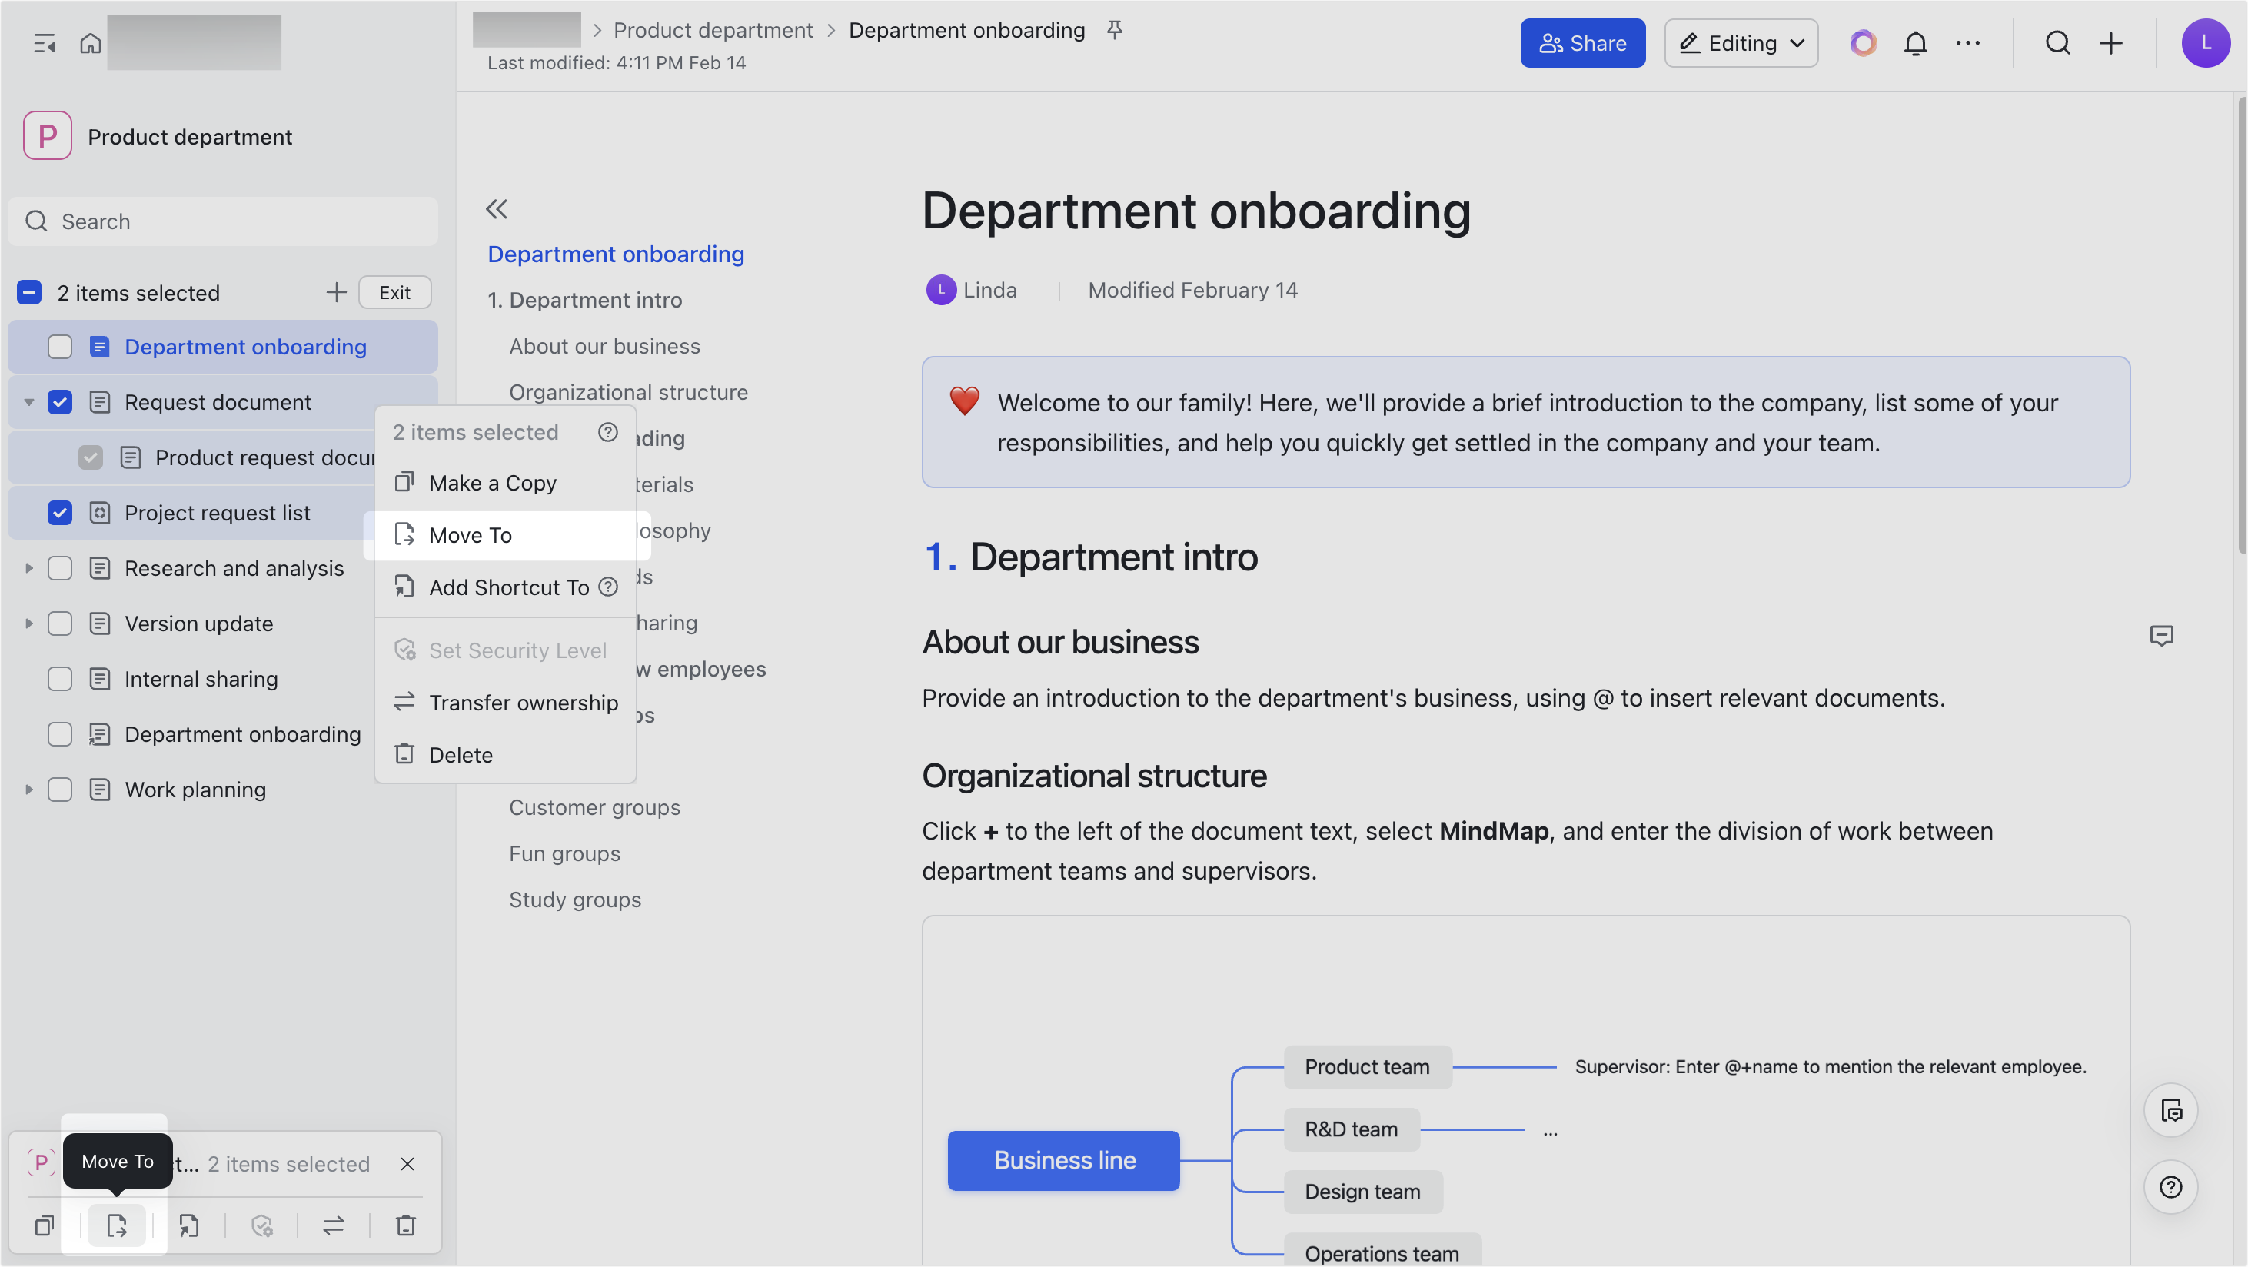
Task: Check the Work planning checkbox
Action: pos(60,790)
